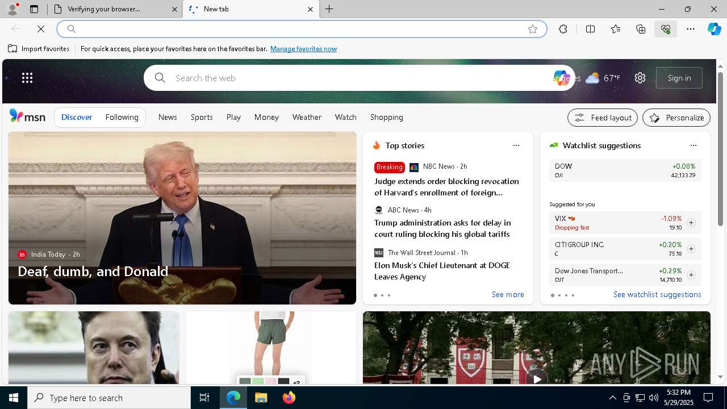
Task: Open the Play section
Action: [233, 117]
